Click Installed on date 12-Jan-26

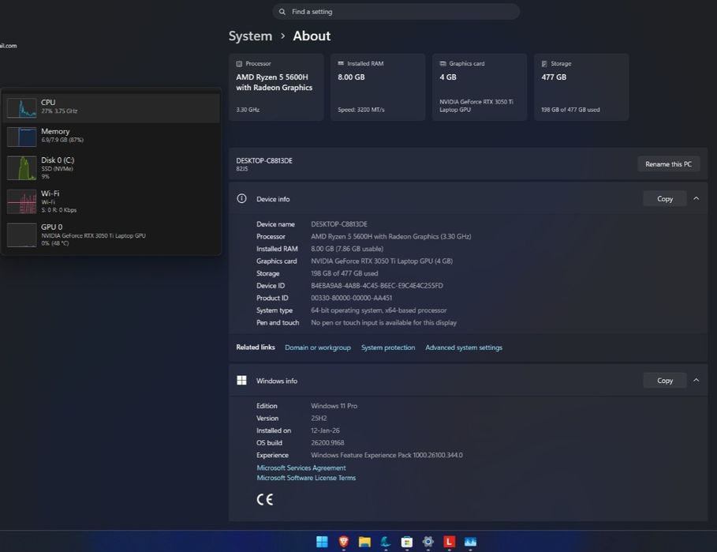pyautogui.click(x=325, y=430)
